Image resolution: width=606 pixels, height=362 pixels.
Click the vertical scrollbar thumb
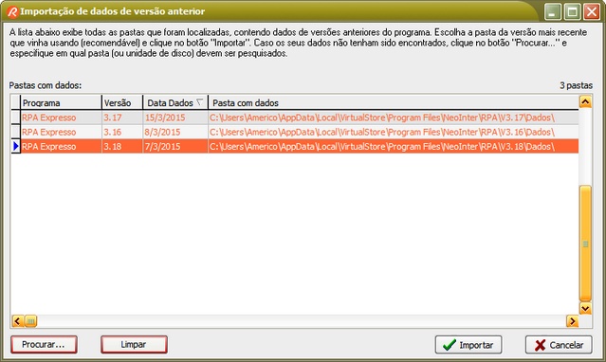(585, 244)
